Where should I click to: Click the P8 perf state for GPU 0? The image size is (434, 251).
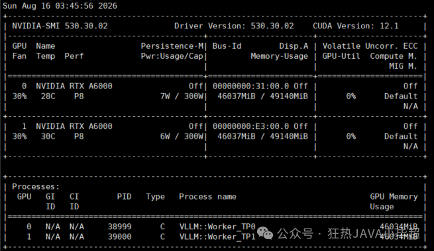click(79, 96)
